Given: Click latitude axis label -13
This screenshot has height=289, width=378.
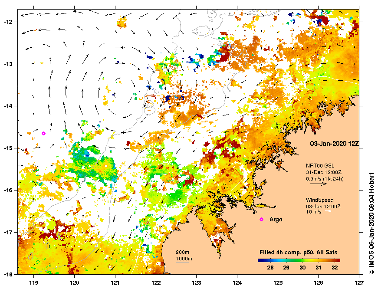Looking at the screenshot, I should point(8,64).
